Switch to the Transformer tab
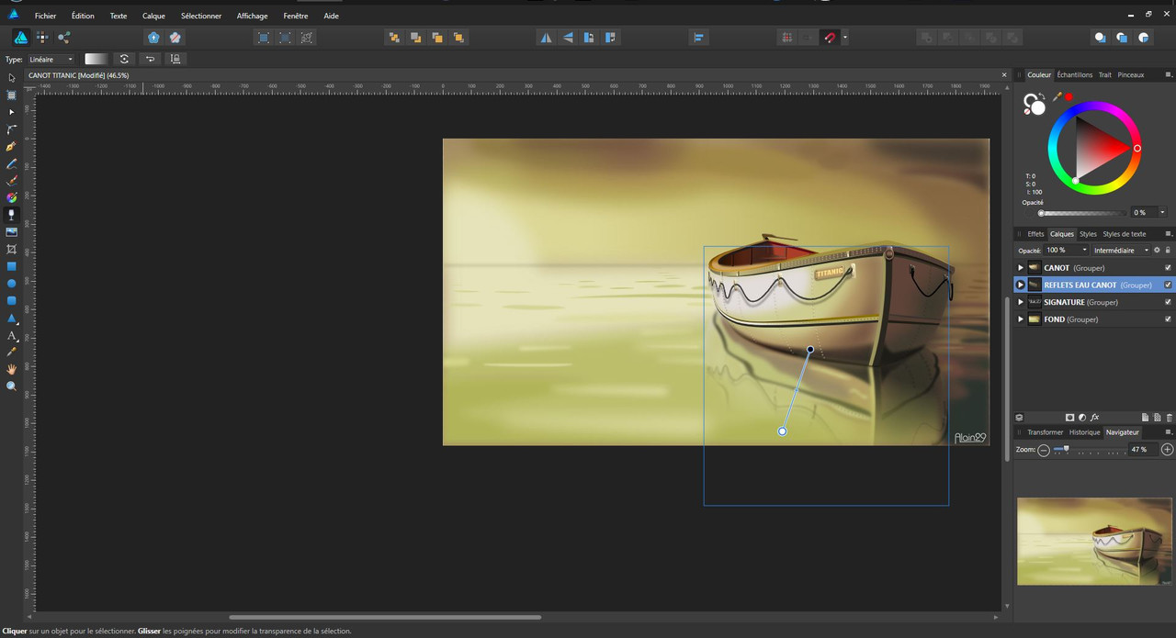The height and width of the screenshot is (638, 1176). [1045, 431]
